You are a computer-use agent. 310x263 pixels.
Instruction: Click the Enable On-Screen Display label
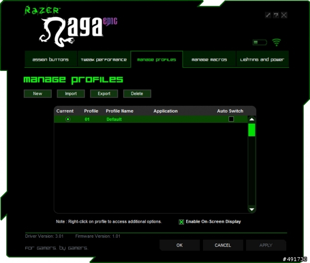tap(213, 222)
